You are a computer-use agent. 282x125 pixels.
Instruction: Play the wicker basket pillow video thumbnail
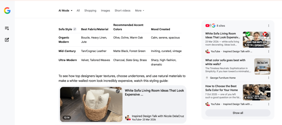(91, 104)
